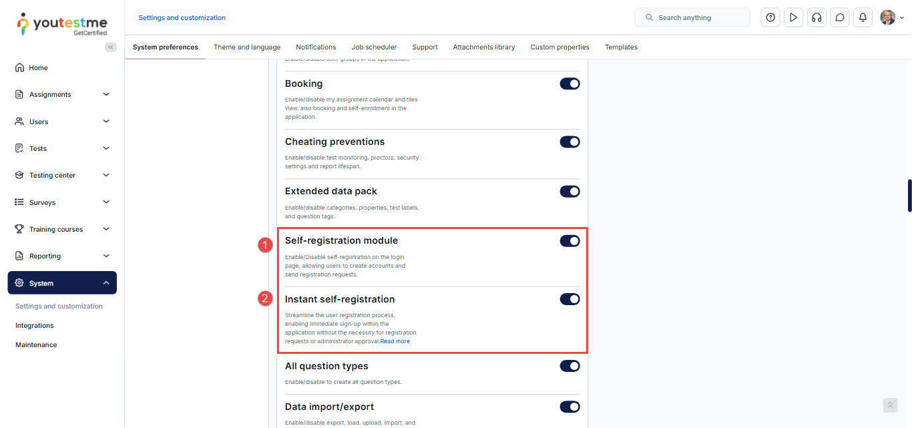Click the Read more link
The width and height of the screenshot is (912, 428).
click(x=395, y=341)
